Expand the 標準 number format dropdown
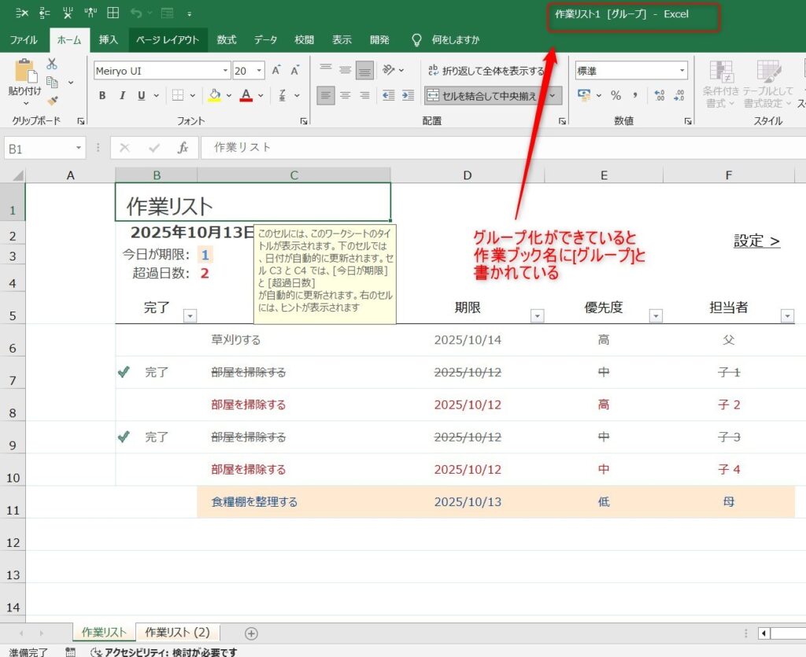This screenshot has height=657, width=806. (682, 71)
